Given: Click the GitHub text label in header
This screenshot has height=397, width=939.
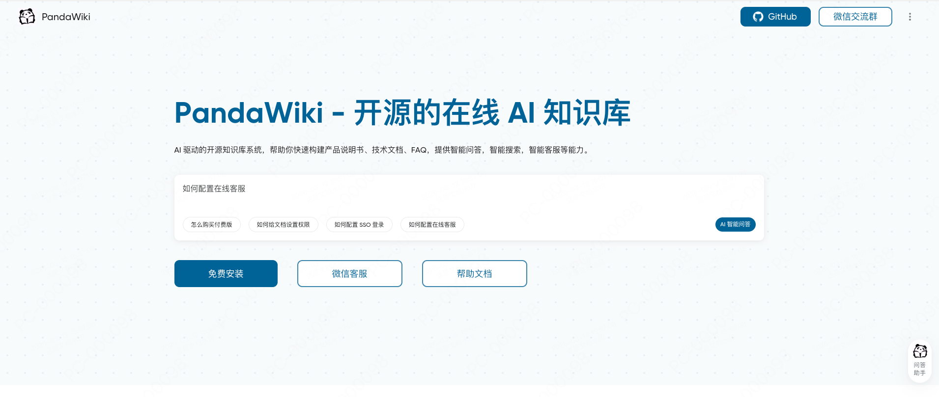Looking at the screenshot, I should pyautogui.click(x=782, y=17).
